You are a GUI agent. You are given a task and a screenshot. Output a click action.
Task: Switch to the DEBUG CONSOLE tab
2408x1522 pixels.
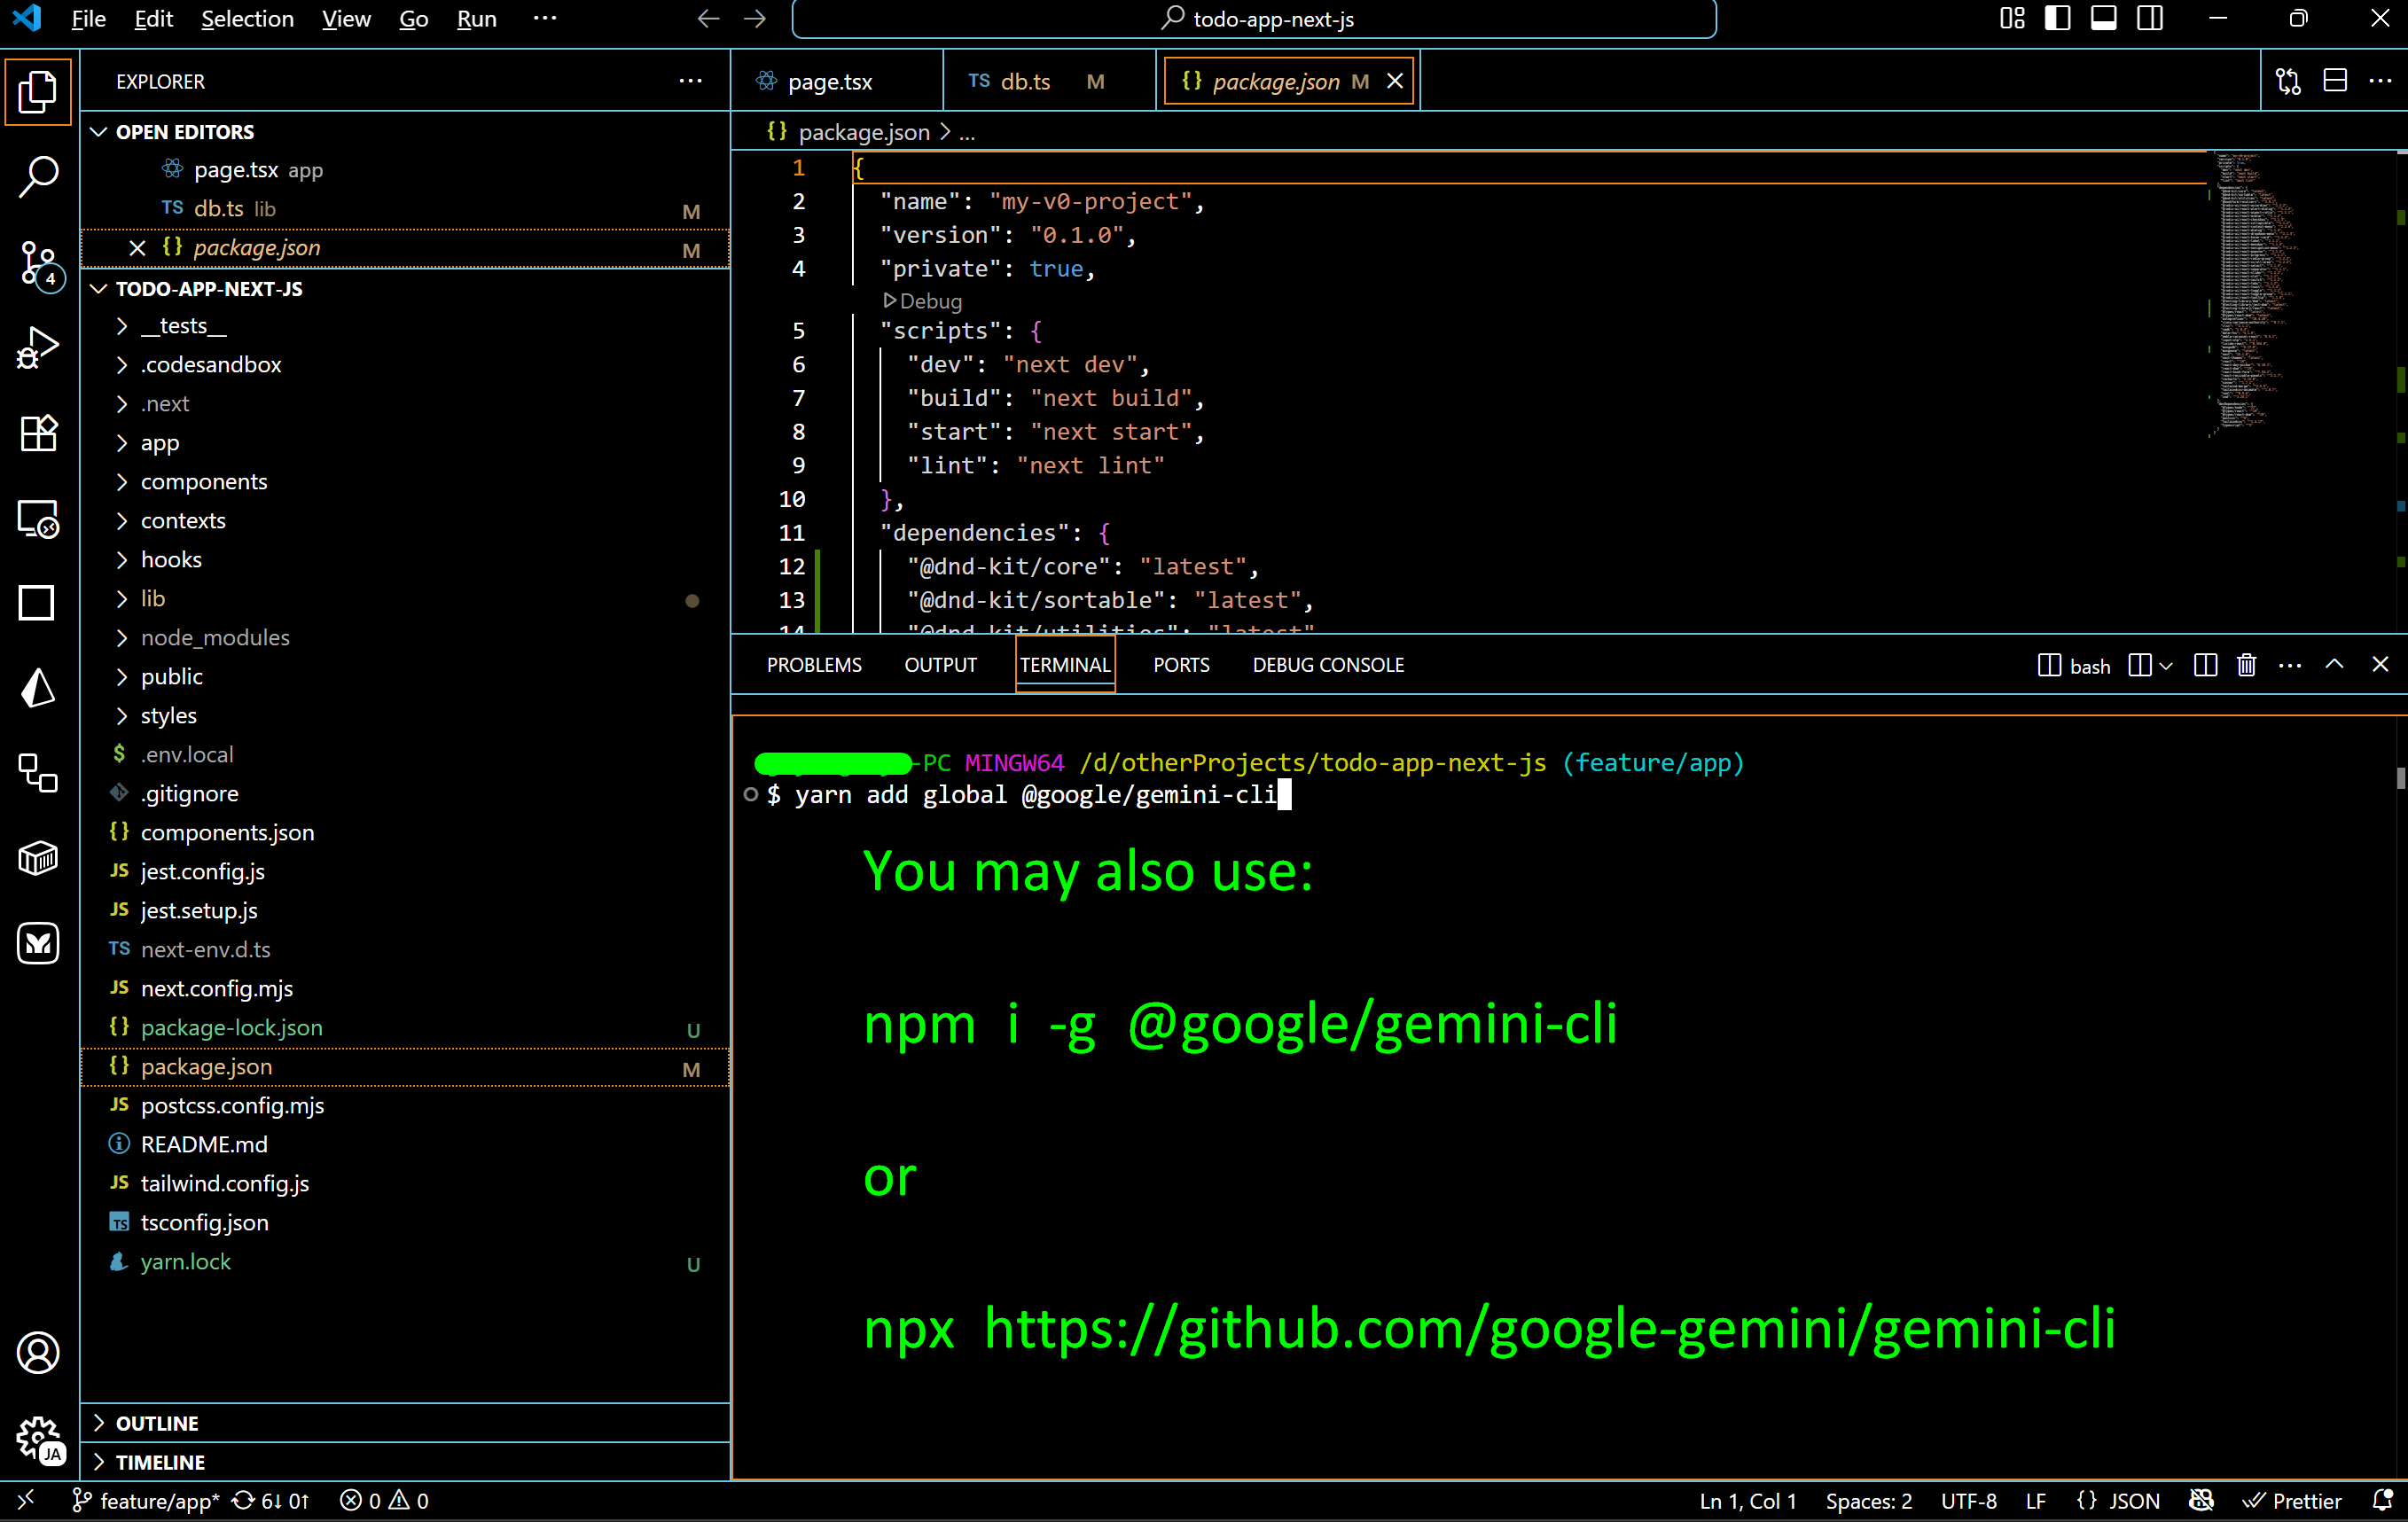(1328, 665)
